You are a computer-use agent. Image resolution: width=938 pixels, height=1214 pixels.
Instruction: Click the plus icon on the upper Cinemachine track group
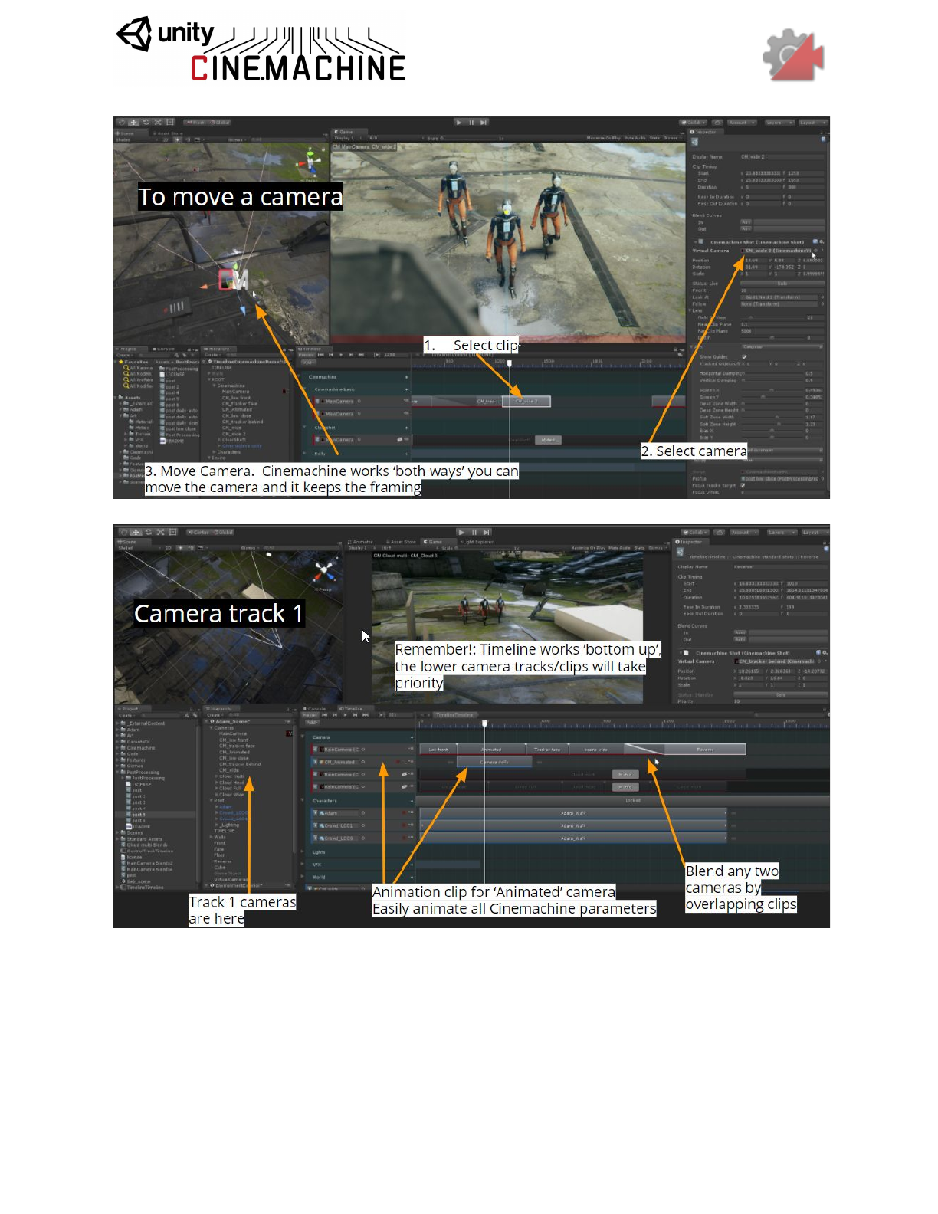406,377
